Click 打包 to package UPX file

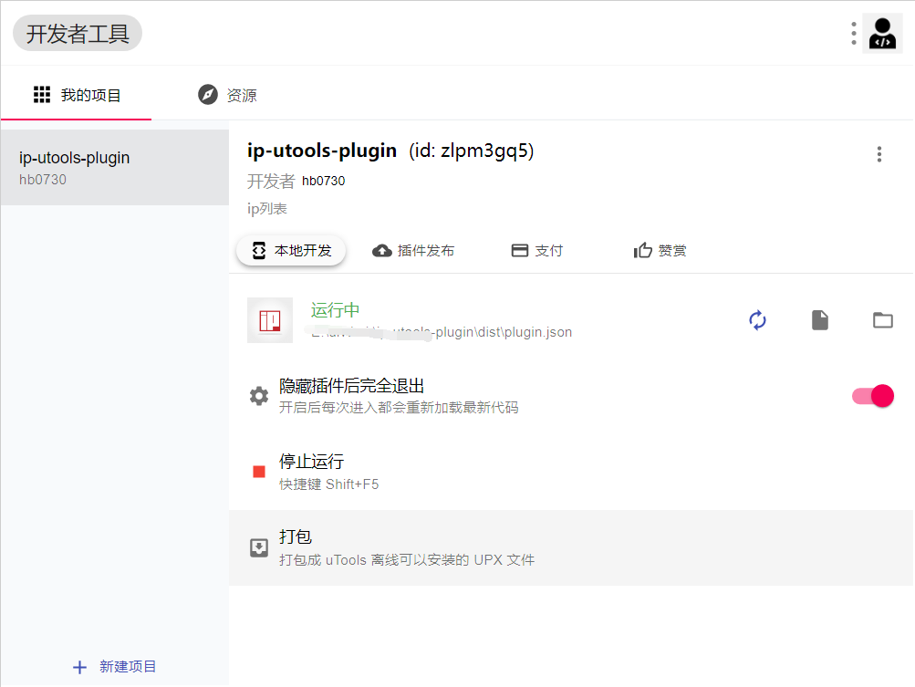coord(571,547)
